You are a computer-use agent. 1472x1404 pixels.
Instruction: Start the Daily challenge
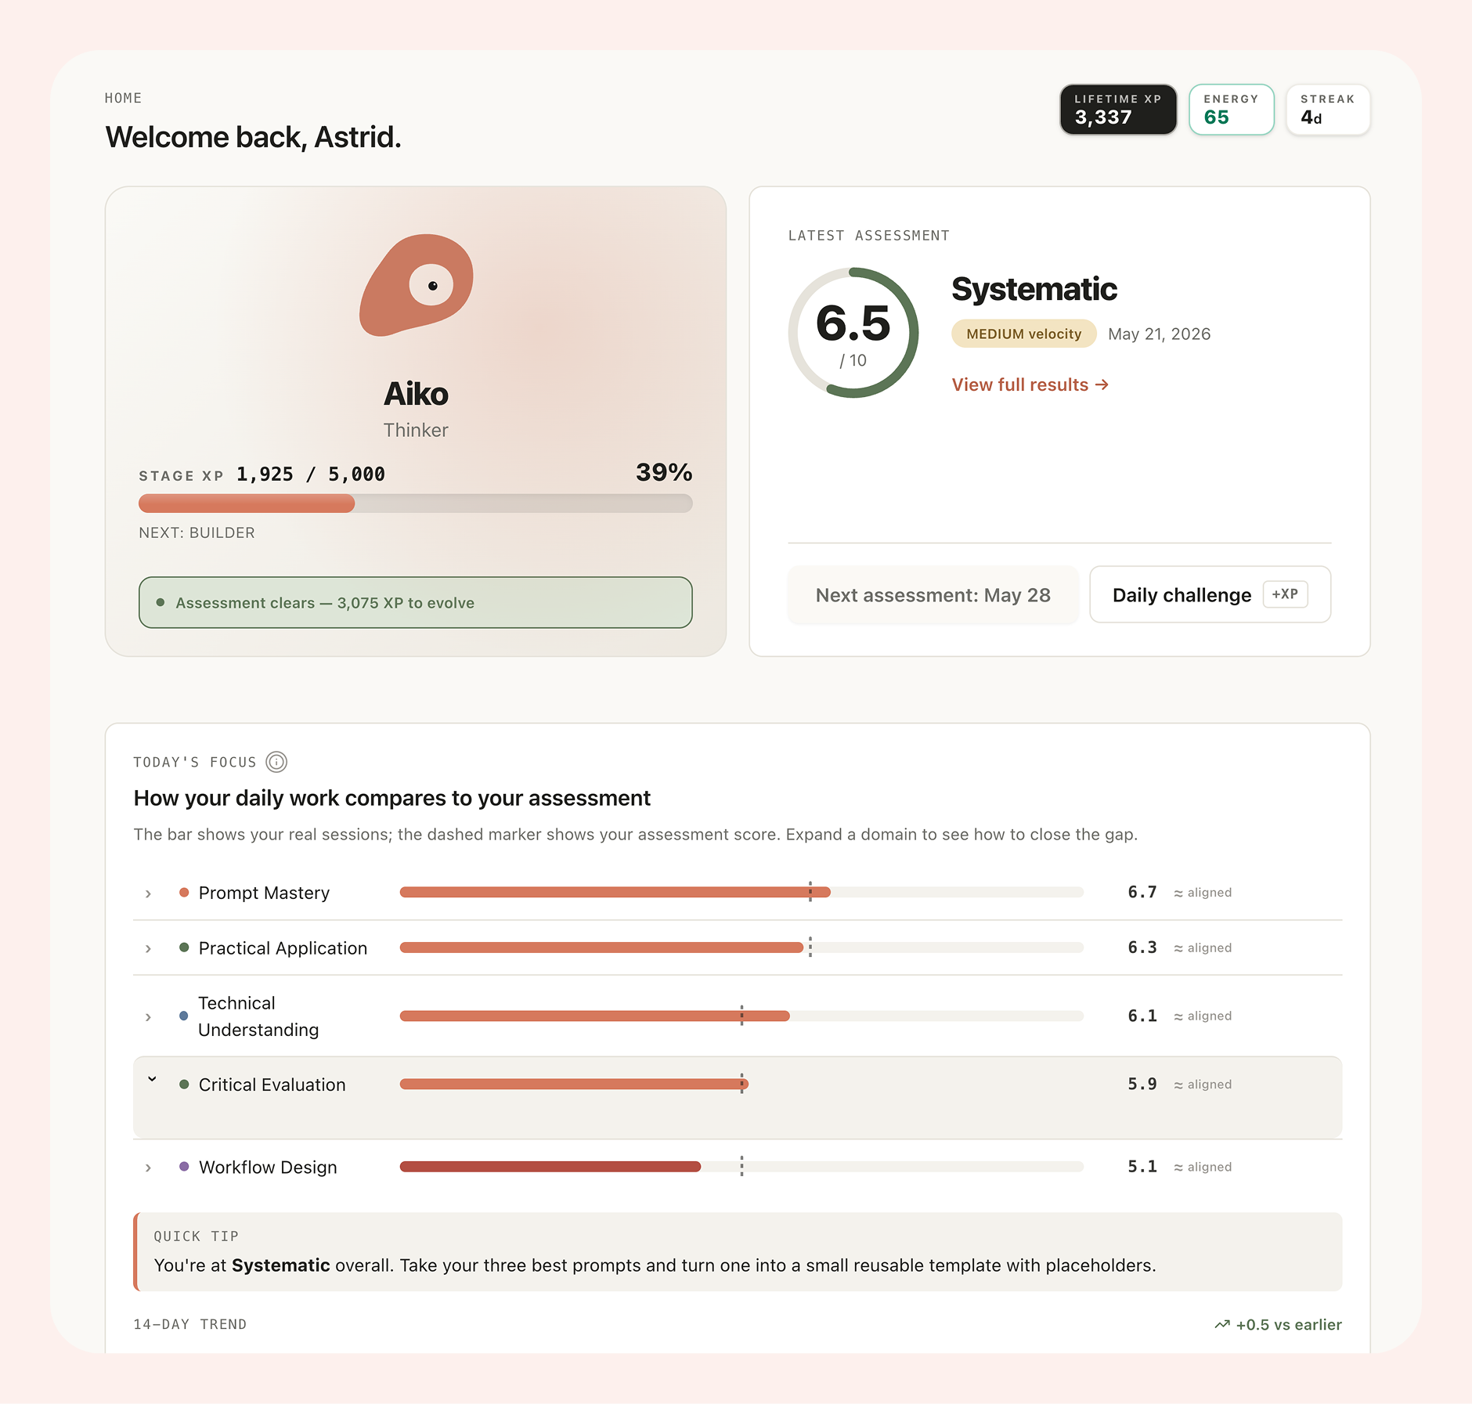(x=1210, y=594)
